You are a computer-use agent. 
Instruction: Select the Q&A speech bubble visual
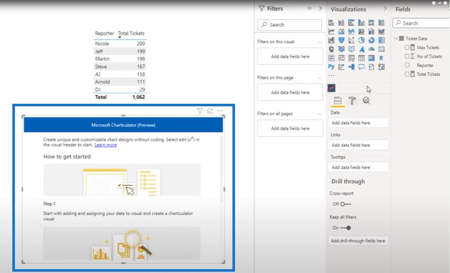click(361, 67)
